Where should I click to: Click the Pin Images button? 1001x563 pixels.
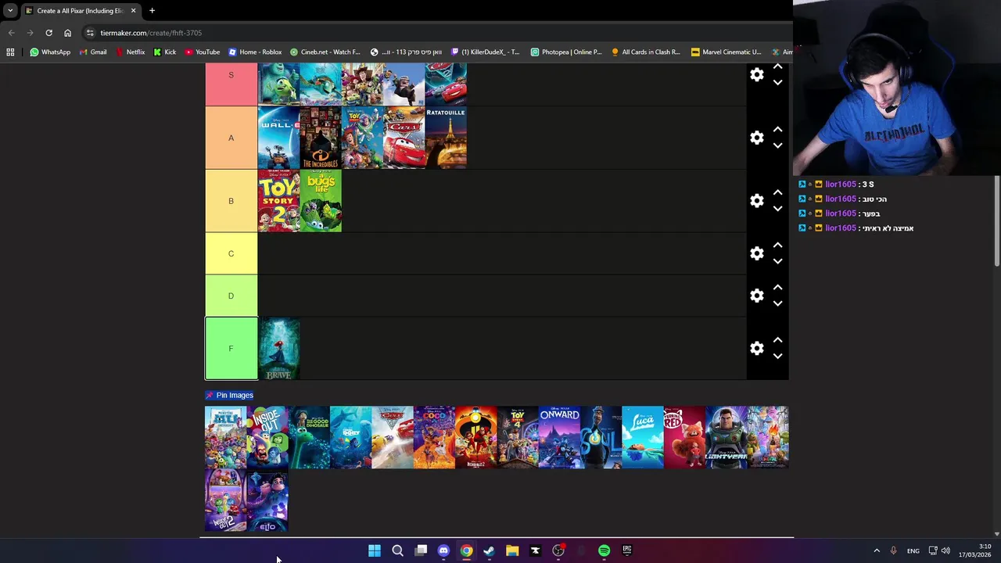229,395
